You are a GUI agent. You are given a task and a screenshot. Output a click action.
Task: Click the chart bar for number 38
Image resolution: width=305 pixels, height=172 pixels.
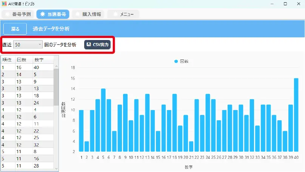[x=285, y=141]
